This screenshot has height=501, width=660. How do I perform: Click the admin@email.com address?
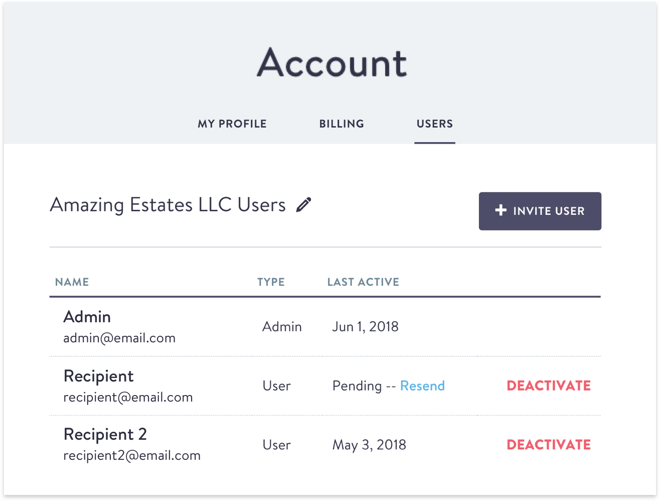[x=119, y=338]
